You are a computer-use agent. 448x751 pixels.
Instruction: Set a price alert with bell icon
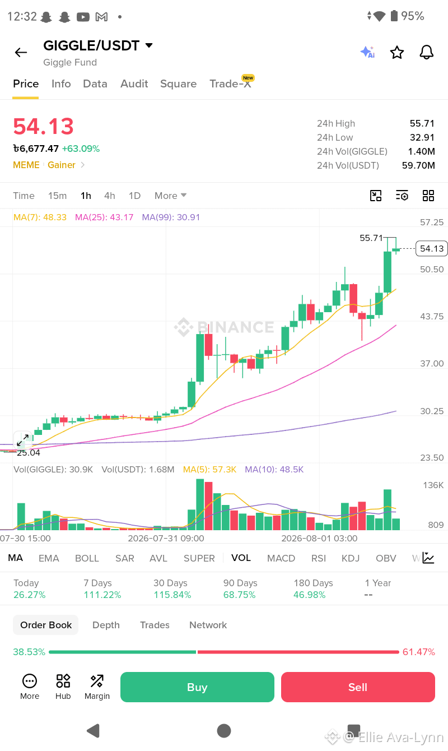427,53
